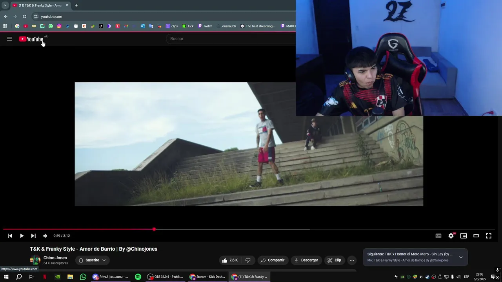Like the video with 7,6 K likes

coord(230,260)
